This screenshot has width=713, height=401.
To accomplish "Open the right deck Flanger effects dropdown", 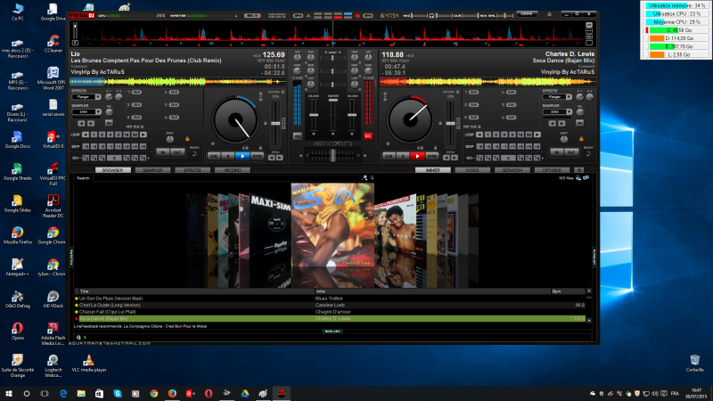I will pyautogui.click(x=568, y=97).
